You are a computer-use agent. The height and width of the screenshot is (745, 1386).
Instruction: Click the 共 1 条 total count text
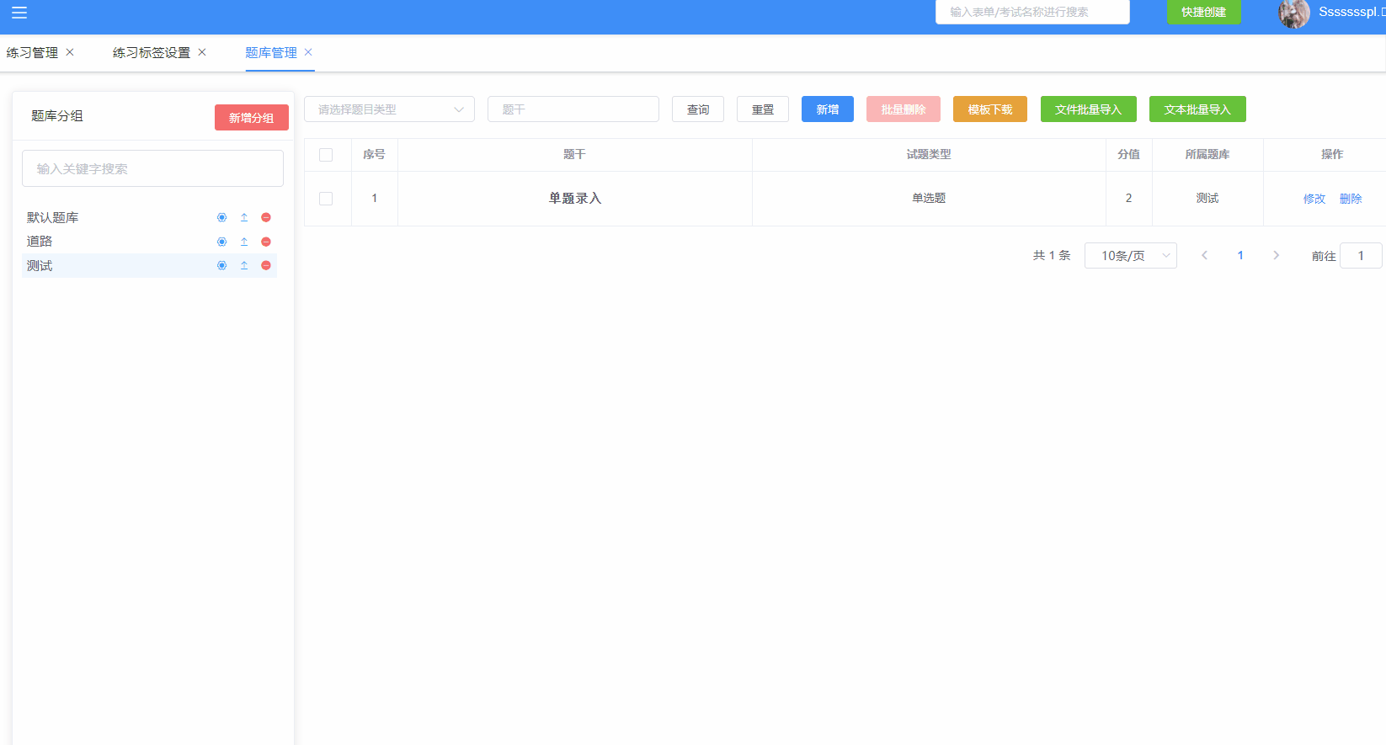coord(1052,255)
